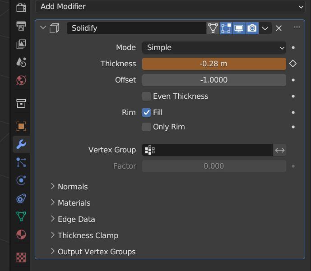Viewport: 311px width, 271px height.
Task: Open the View Layer properties tab
Action: point(21,44)
